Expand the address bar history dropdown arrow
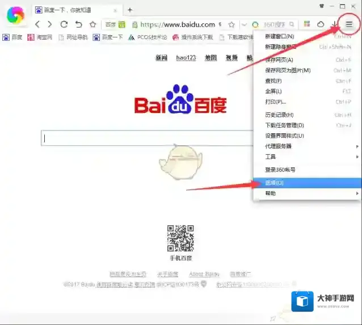The image size is (362, 325). coord(244,24)
